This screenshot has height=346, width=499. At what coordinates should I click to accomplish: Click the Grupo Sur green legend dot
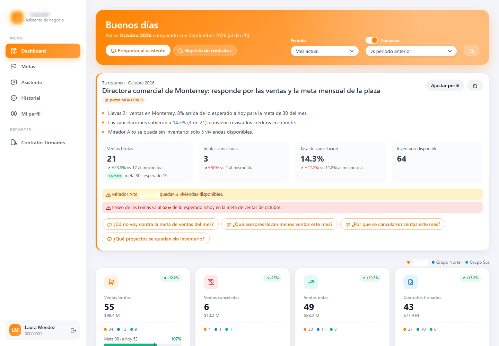(467, 262)
